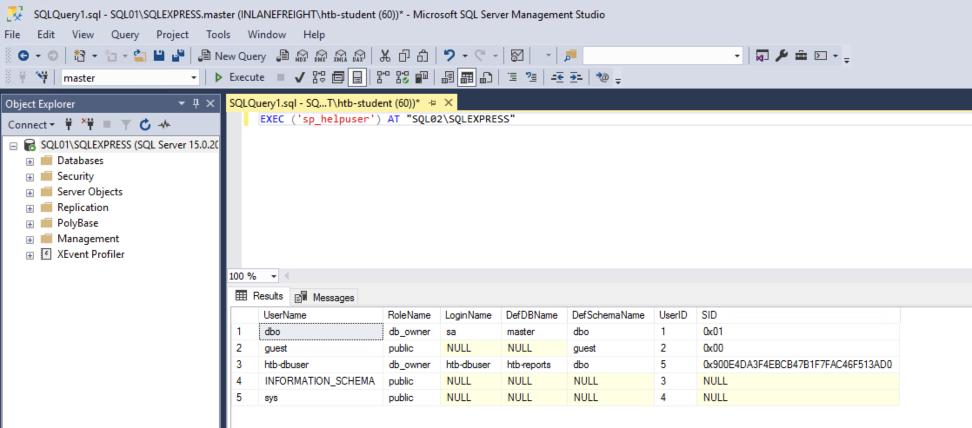This screenshot has width=972, height=428.
Task: Open the Tools menu
Action: click(x=218, y=35)
